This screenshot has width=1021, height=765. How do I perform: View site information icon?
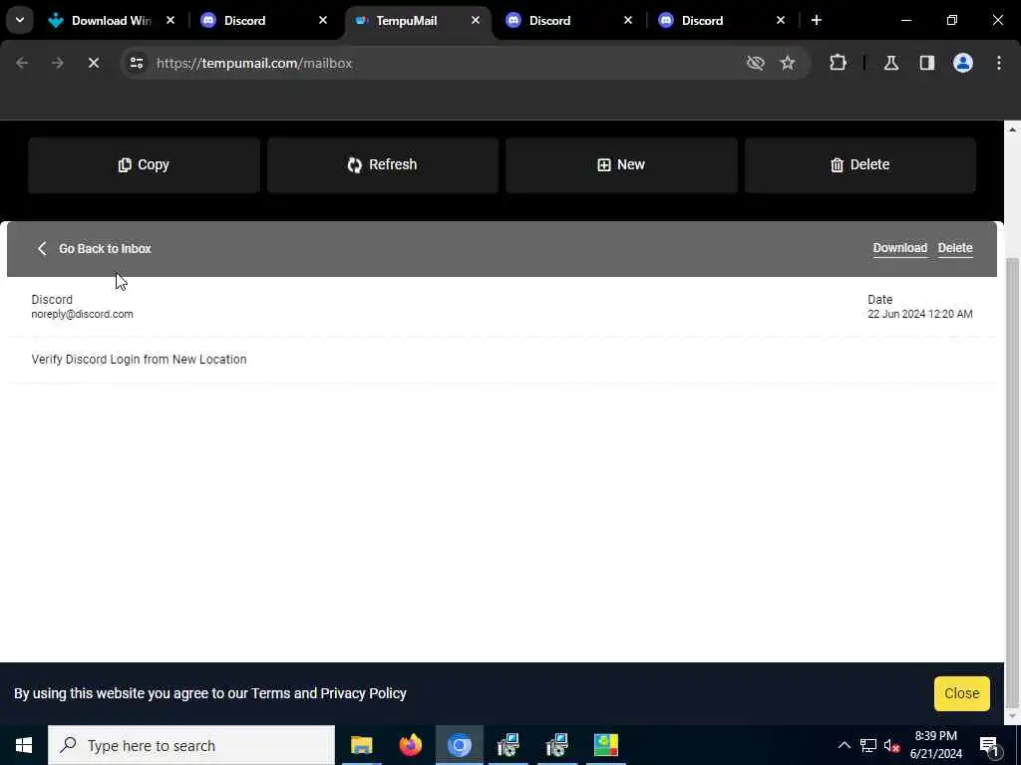[136, 63]
